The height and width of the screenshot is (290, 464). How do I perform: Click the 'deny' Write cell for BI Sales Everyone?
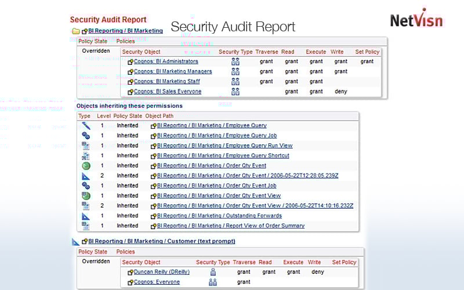click(x=341, y=92)
